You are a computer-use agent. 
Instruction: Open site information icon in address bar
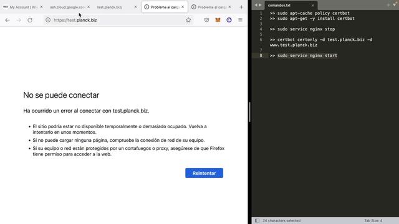(48, 20)
